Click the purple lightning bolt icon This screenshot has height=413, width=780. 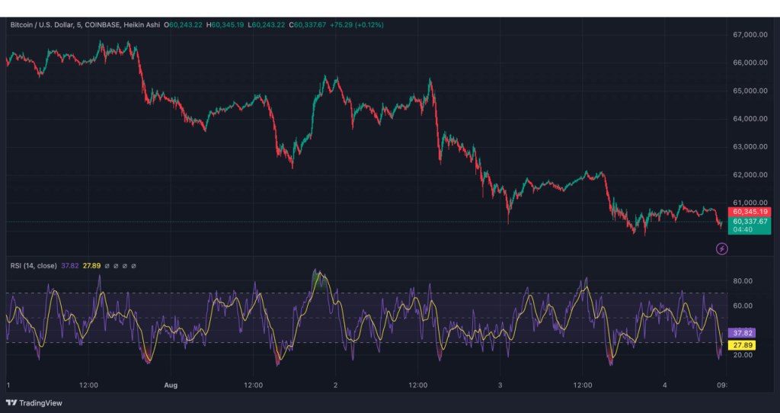point(721,248)
